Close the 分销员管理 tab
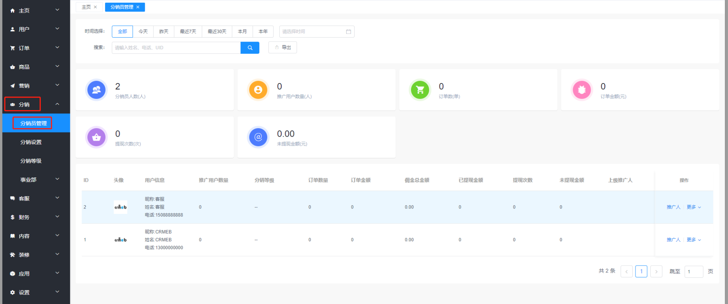728x304 pixels. click(x=138, y=7)
